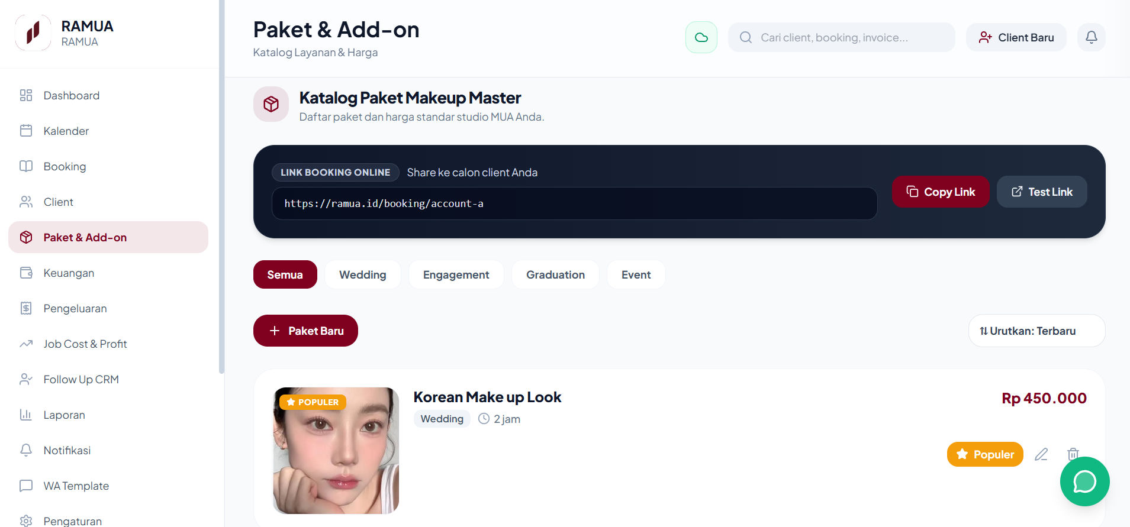Open Pengeluaran page
1130x527 pixels.
click(108, 308)
